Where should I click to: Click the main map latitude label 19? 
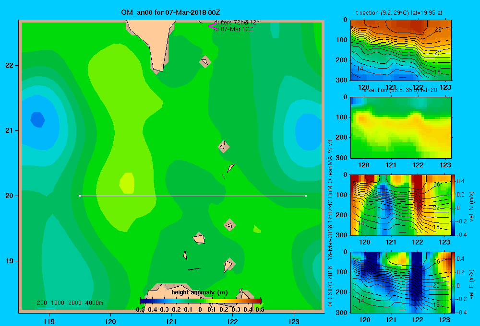click(x=10, y=261)
